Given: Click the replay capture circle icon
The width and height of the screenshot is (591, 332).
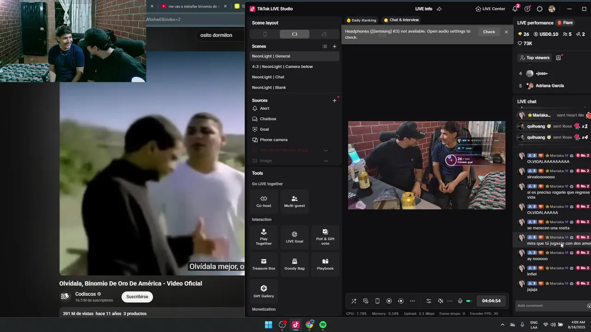Looking at the screenshot, I should click(401, 301).
